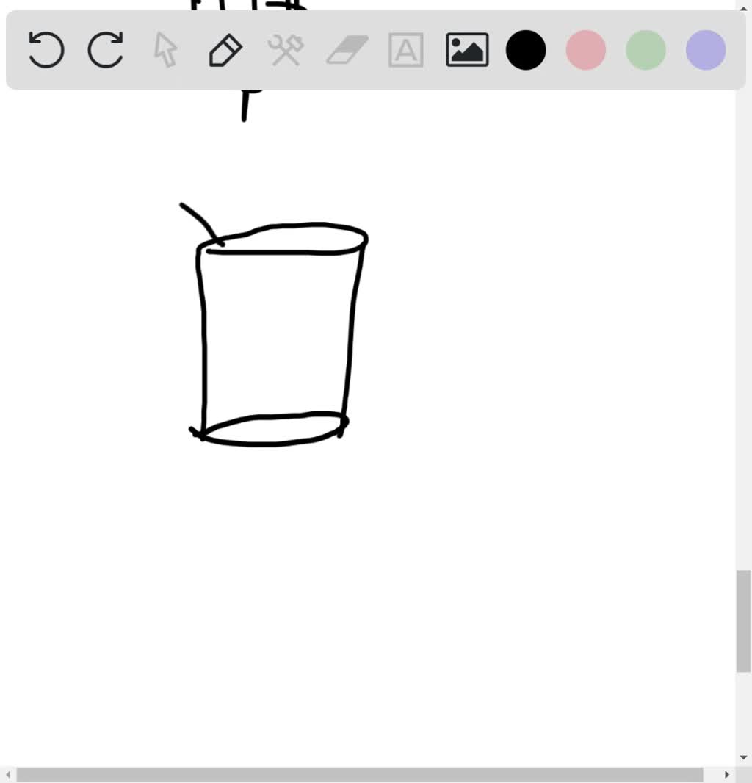Select the green color swatch
This screenshot has width=752, height=783.
coord(645,50)
